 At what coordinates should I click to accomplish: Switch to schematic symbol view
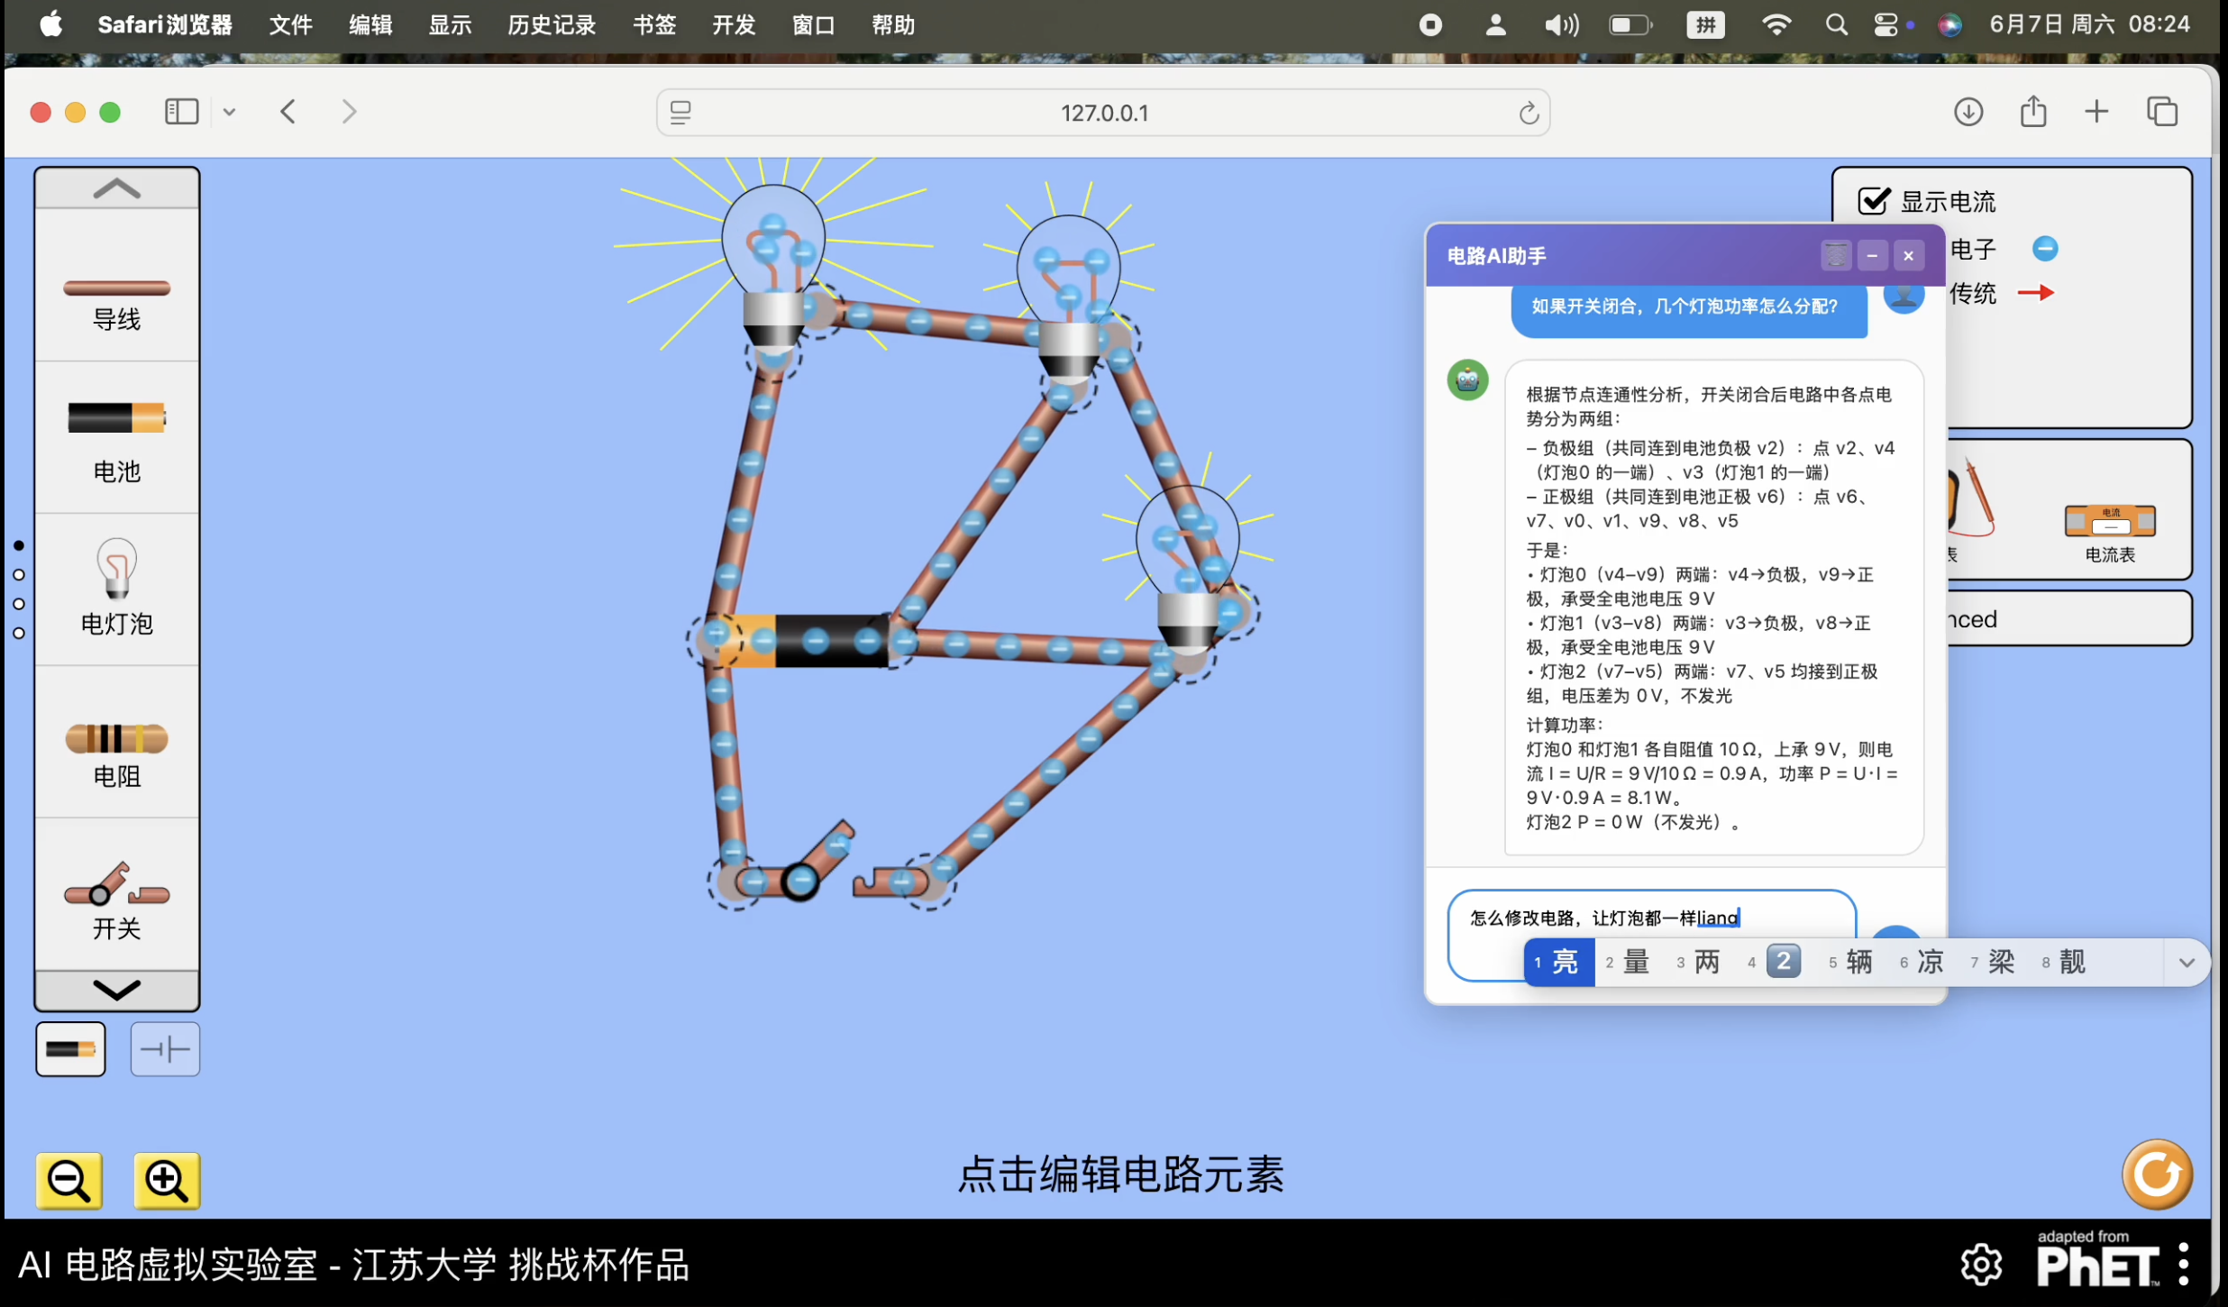(x=165, y=1049)
